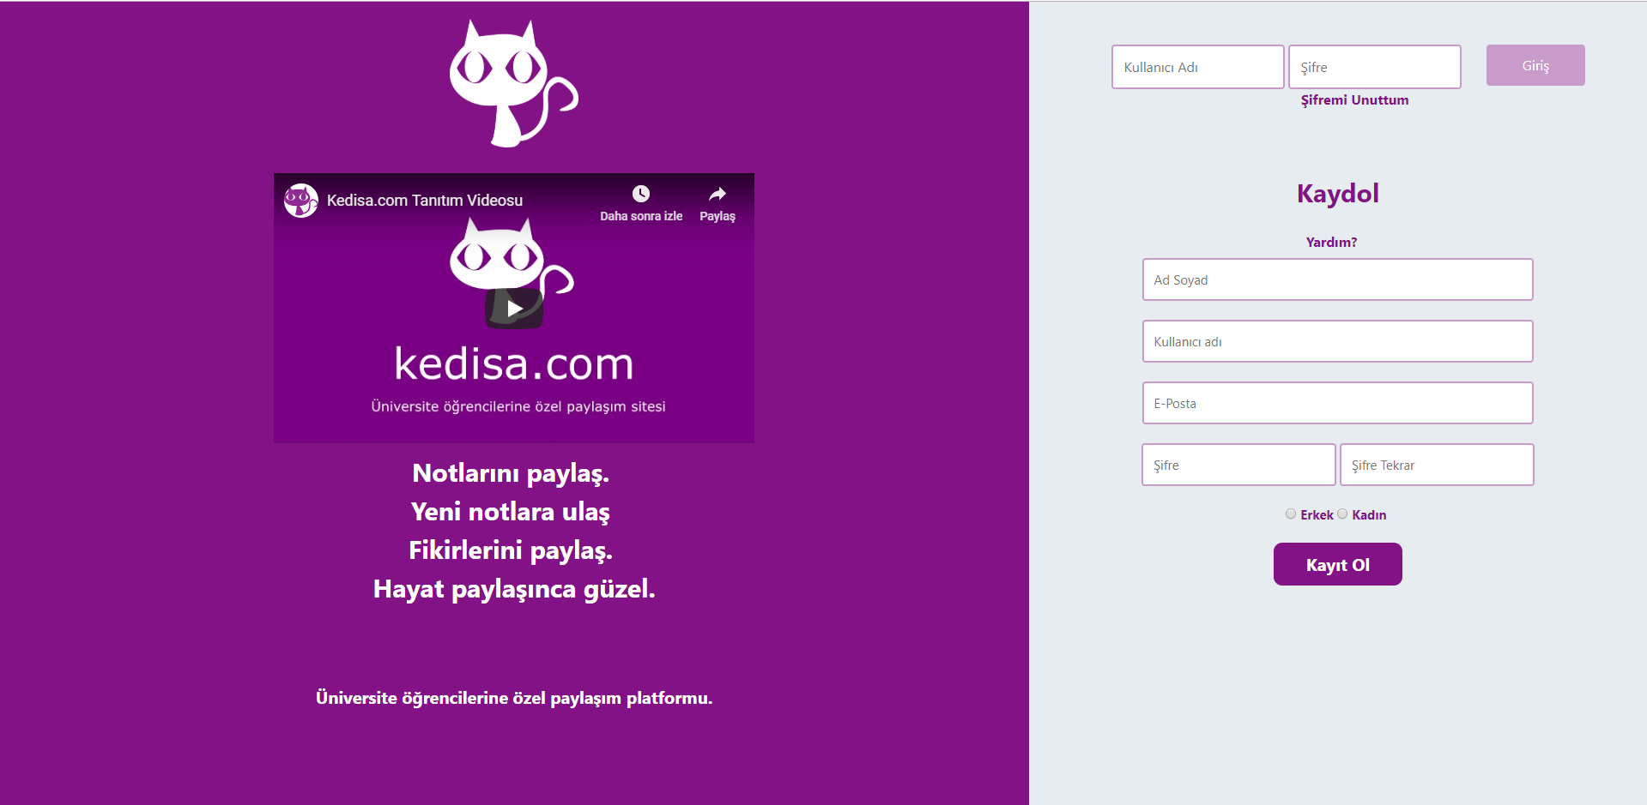Open the Kedisa channel avatar in video
The image size is (1647, 805).
tap(301, 201)
